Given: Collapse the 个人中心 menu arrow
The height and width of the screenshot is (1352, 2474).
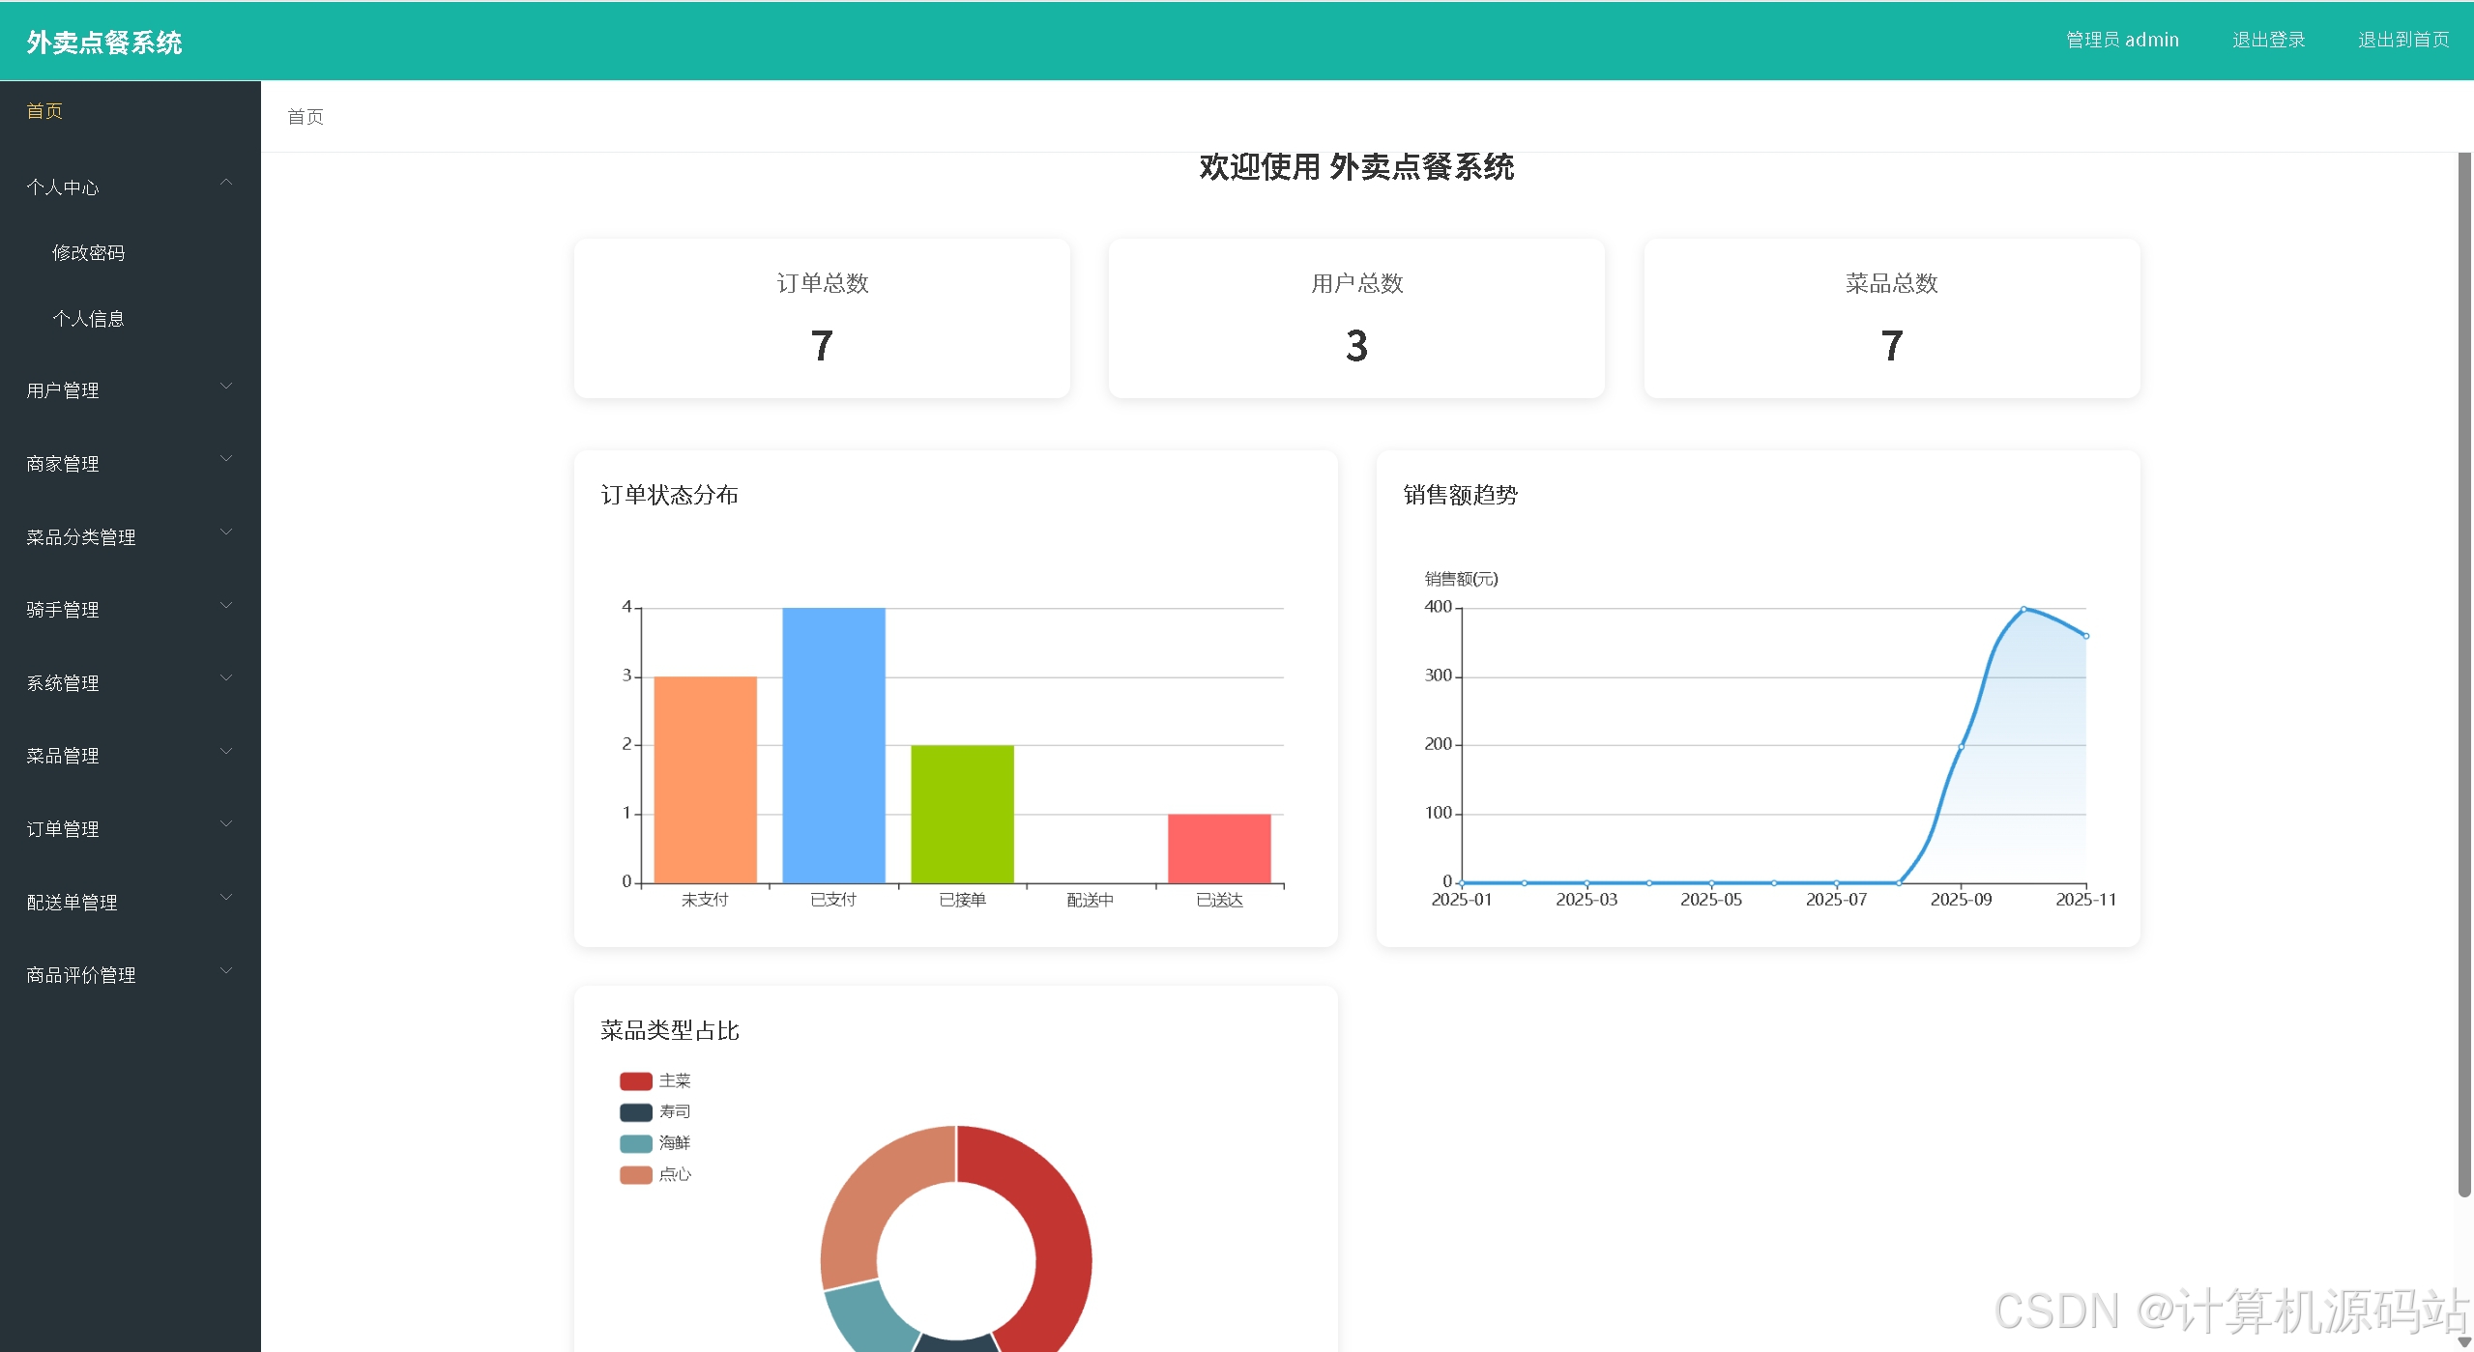Looking at the screenshot, I should coord(226,182).
